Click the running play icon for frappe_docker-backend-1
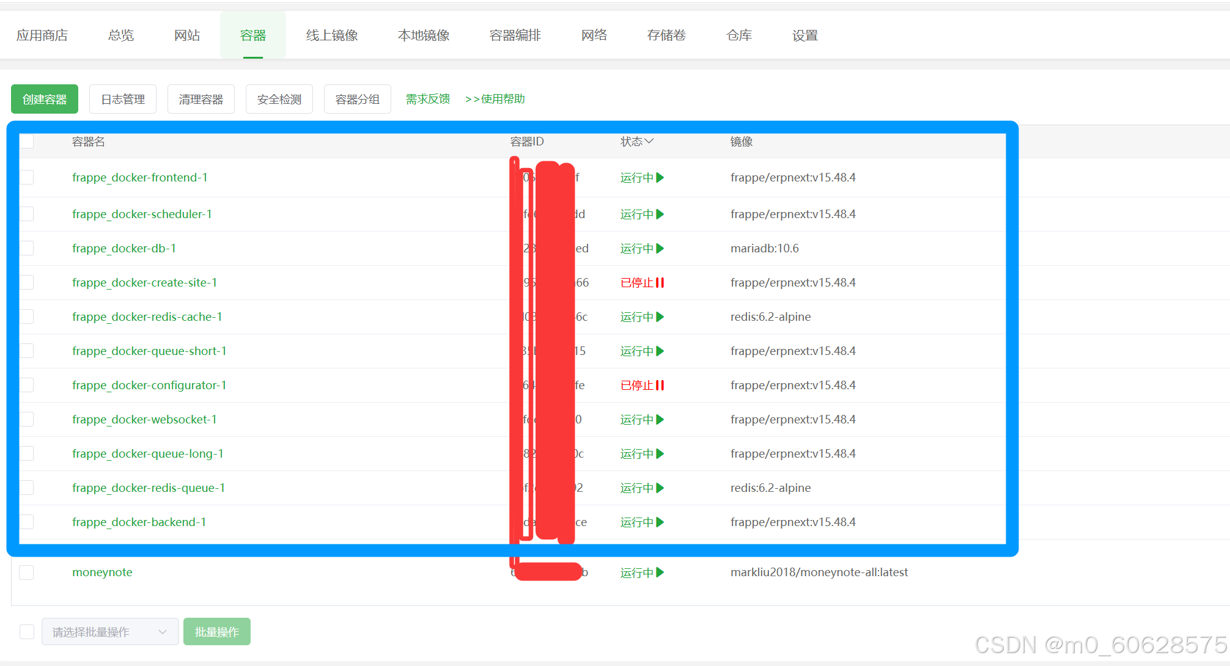 pyautogui.click(x=660, y=522)
